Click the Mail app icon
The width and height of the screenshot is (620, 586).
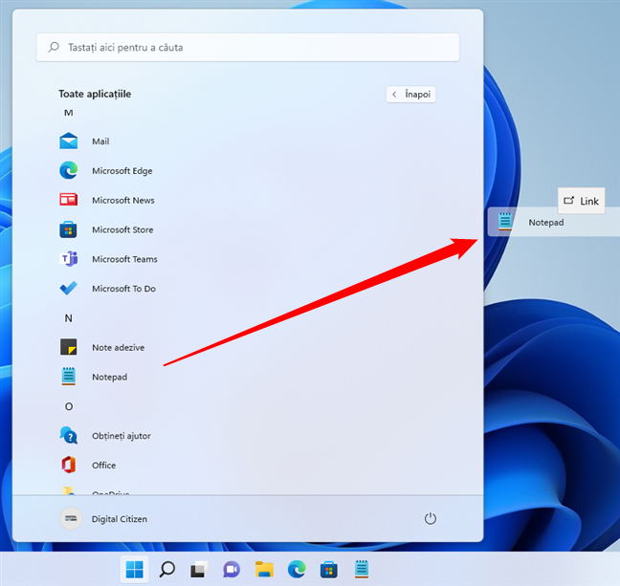click(x=68, y=141)
